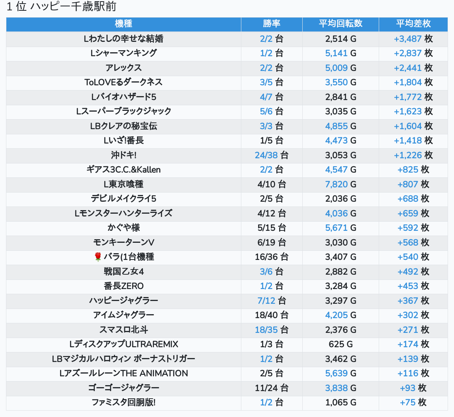Select the 5/6 win rate for Lスーパーブラックジャック

(x=266, y=112)
